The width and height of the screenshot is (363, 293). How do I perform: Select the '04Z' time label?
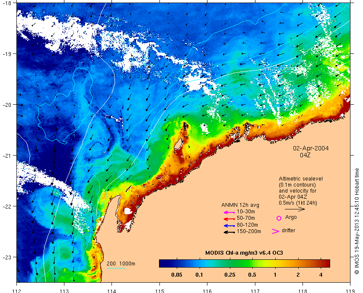[305, 155]
